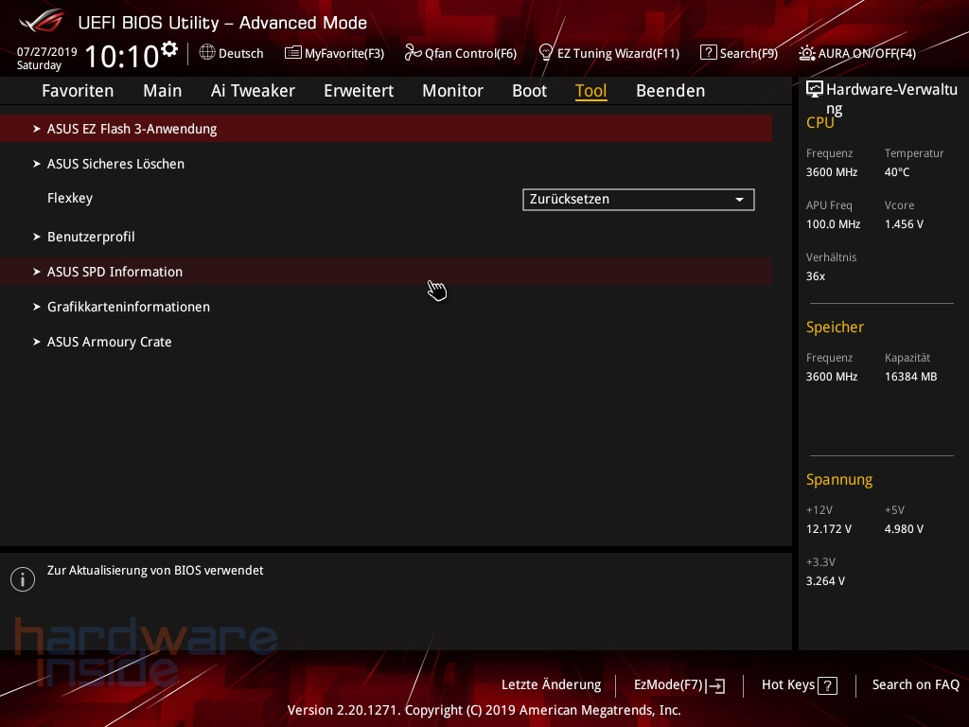Viewport: 969px width, 727px height.
Task: Click the Verhältnis value 36x
Action: tap(816, 276)
